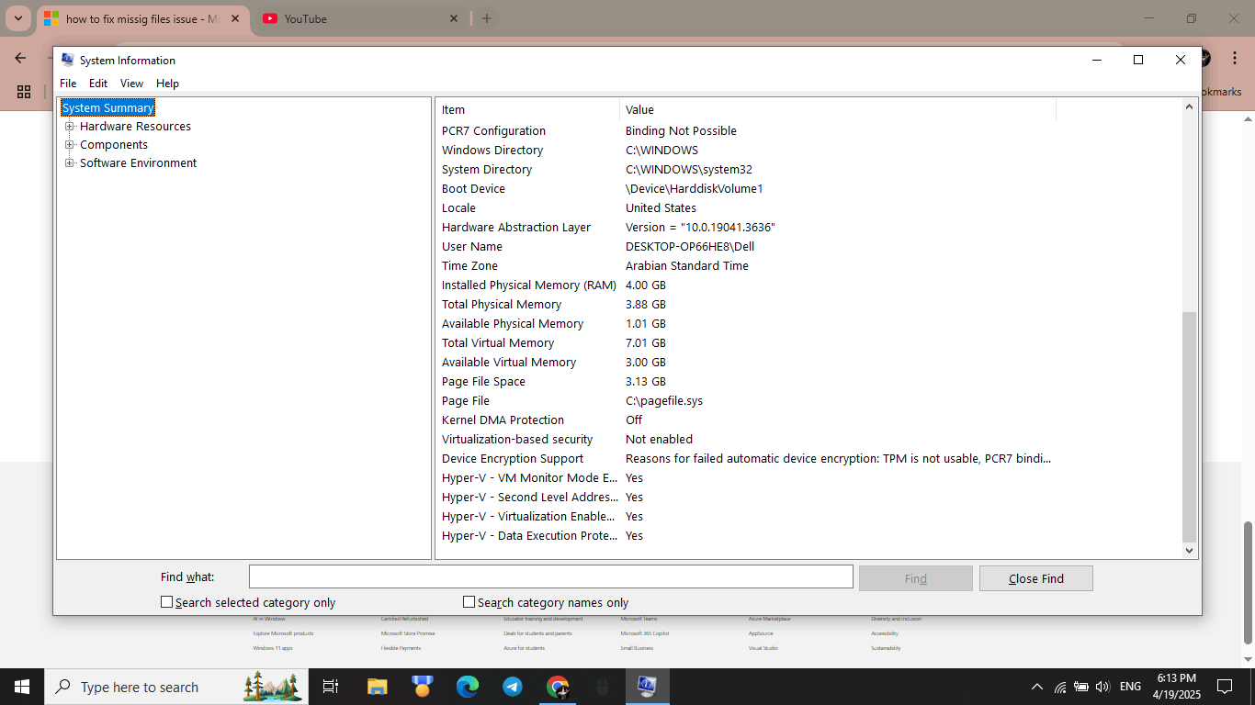Open Chrome's three-dot menu

click(x=1235, y=58)
